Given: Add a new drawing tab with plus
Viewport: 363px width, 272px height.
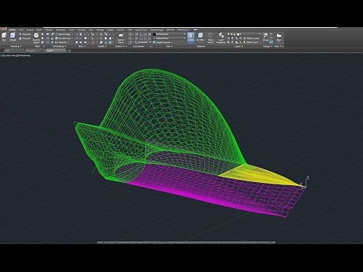Looking at the screenshot, I should point(70,51).
